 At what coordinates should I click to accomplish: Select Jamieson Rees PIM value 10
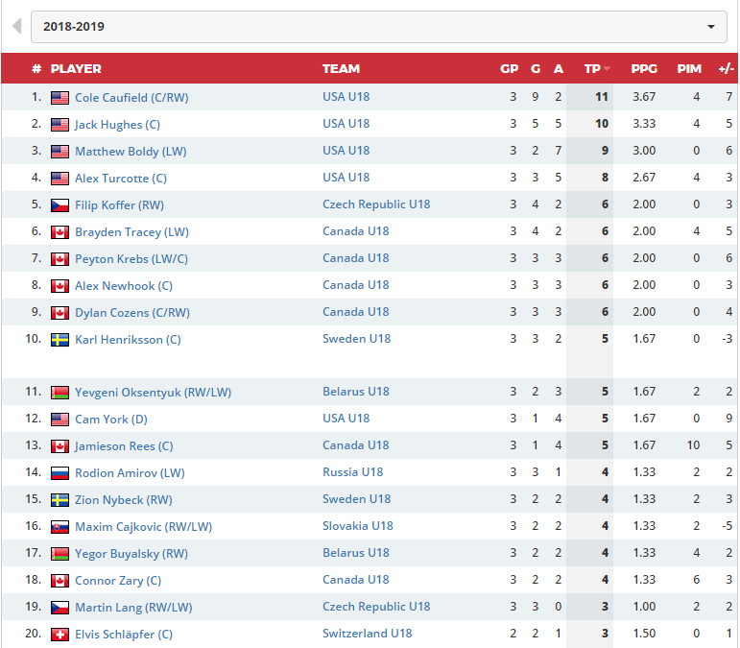tap(693, 445)
